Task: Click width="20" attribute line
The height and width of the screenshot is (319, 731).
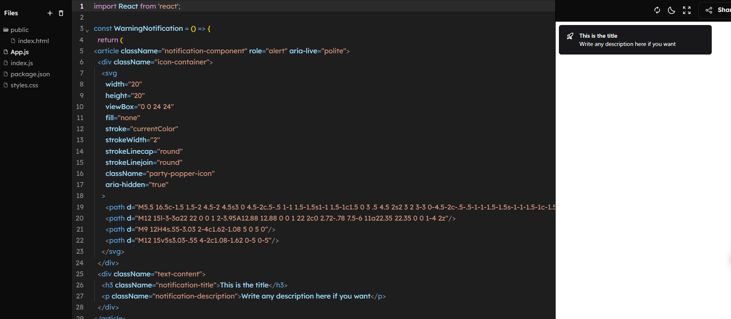Action: (x=124, y=84)
